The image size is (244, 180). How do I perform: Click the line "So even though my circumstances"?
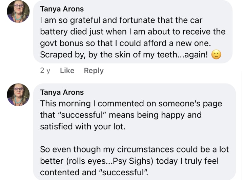tap(134, 149)
